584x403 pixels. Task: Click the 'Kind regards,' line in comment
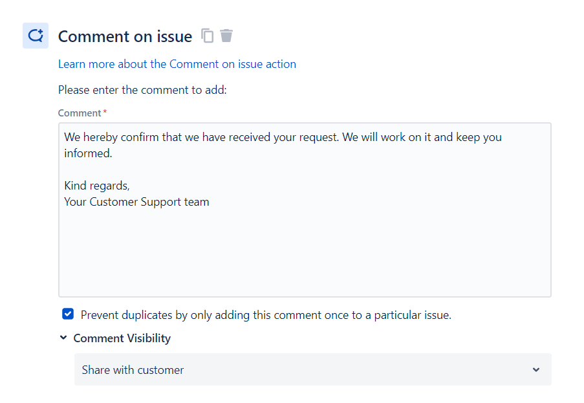pos(97,186)
